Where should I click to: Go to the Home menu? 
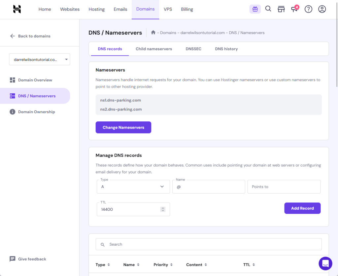(45, 9)
